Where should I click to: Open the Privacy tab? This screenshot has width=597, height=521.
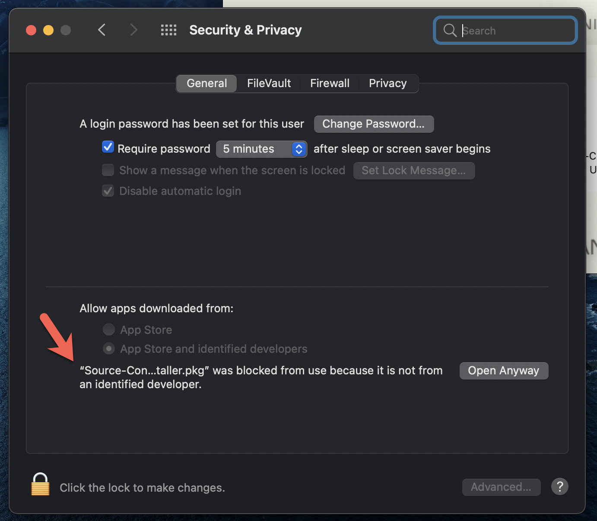point(387,83)
